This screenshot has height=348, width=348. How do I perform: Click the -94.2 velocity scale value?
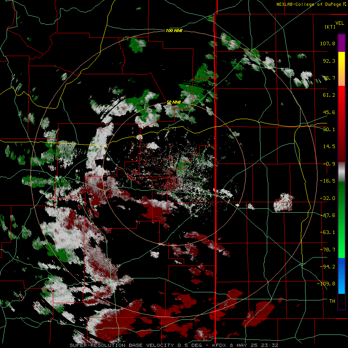tap(328, 267)
